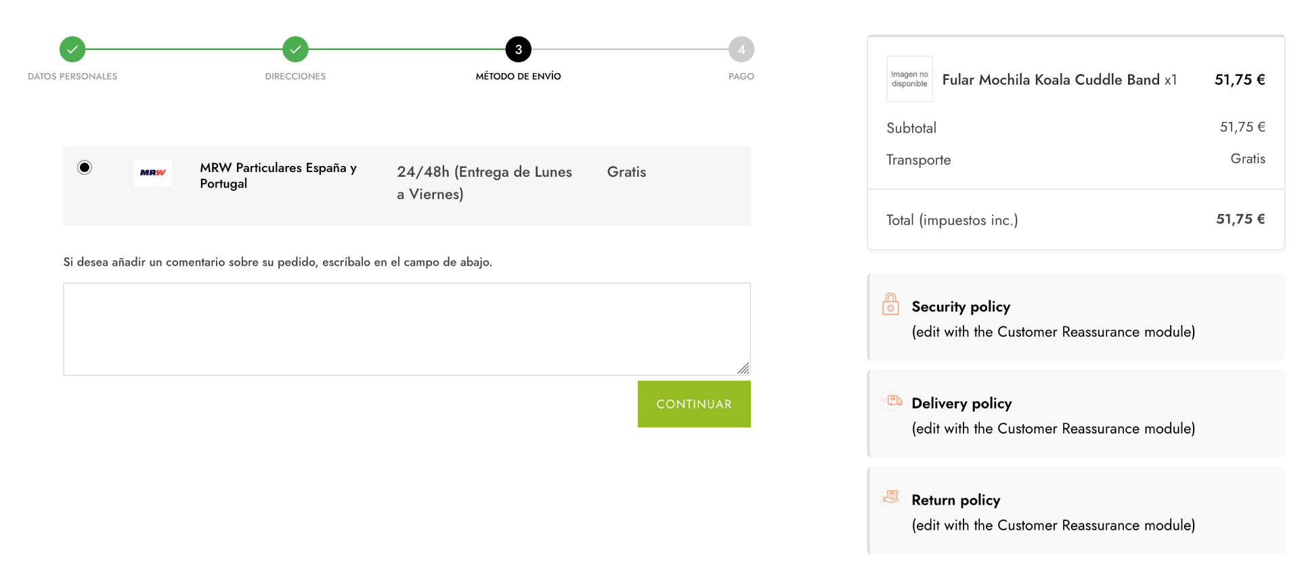Click the Datos Personales green checkmark step
The height and width of the screenshot is (571, 1300).
(72, 49)
